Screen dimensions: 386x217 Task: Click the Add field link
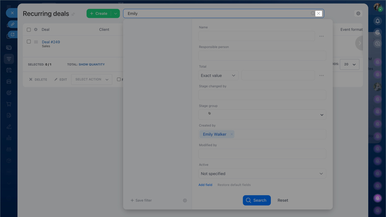click(x=205, y=185)
